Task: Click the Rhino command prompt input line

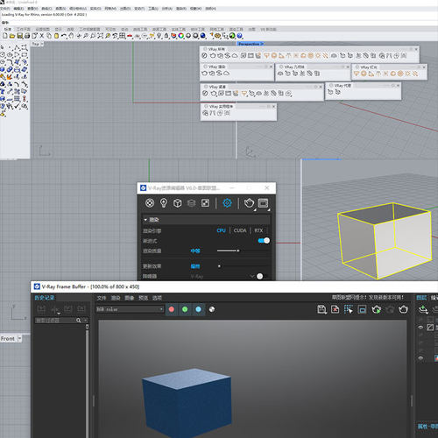Action: click(x=219, y=23)
